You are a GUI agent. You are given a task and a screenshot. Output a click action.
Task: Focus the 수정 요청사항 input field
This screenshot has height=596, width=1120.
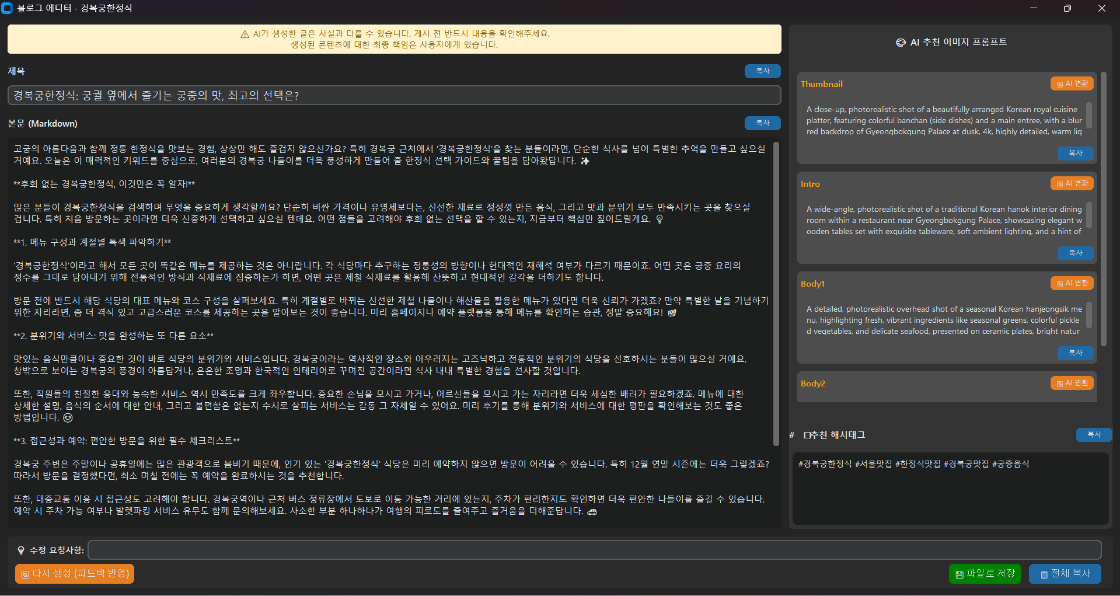point(594,550)
